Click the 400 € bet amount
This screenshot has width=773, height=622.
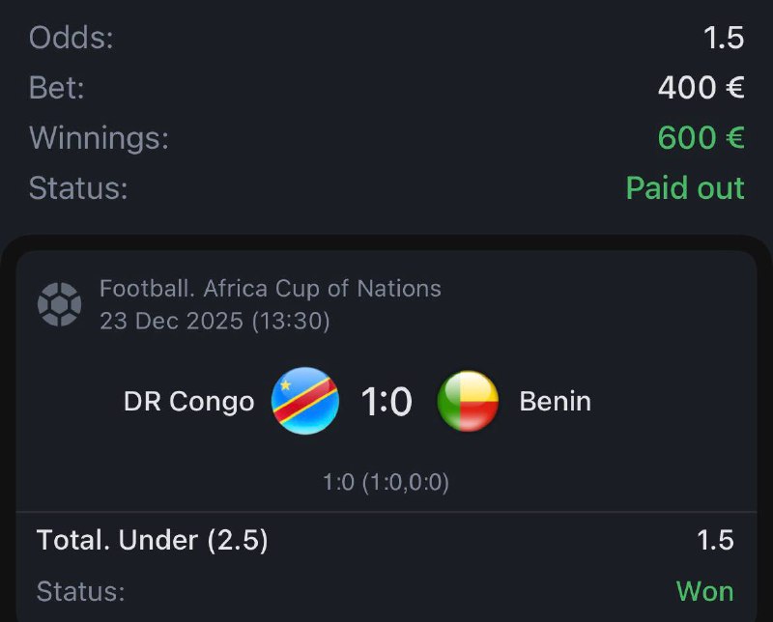coord(701,88)
